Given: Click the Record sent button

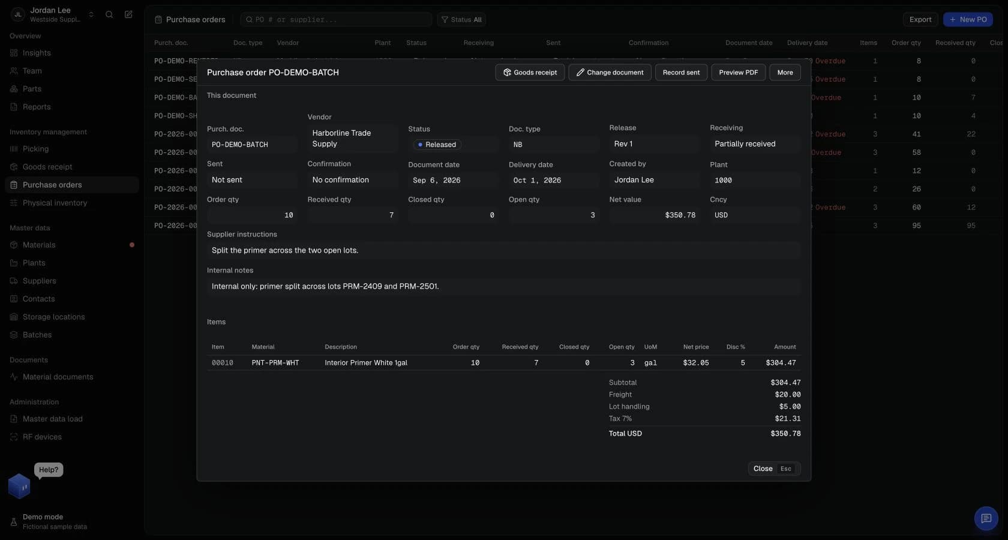Looking at the screenshot, I should click(681, 73).
